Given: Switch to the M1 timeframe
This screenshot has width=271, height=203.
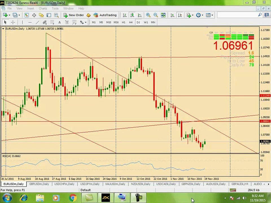Looking at the screenshot, I should click(x=94, y=22).
